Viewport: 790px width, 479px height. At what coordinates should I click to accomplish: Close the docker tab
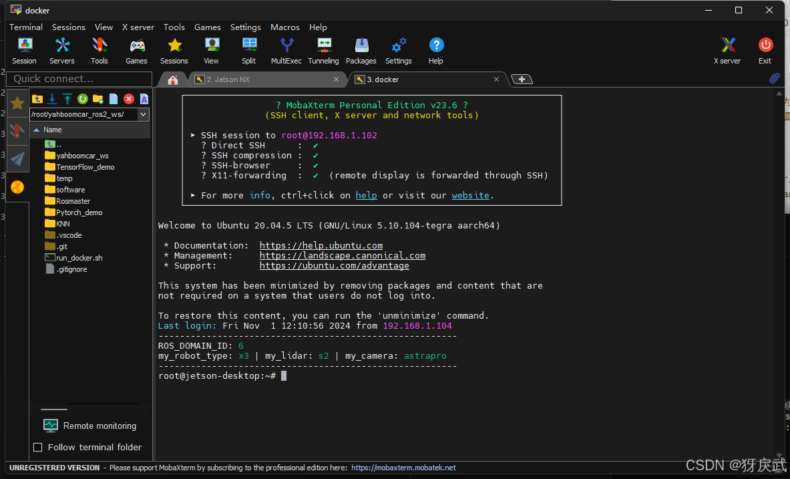coord(496,79)
